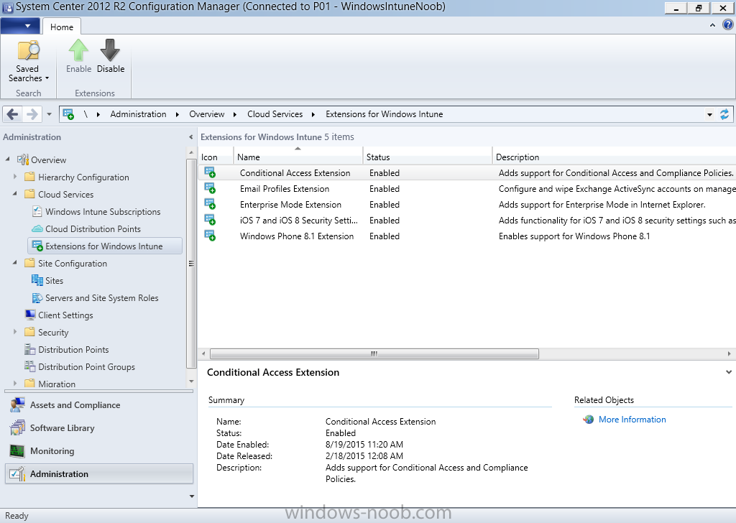
Task: Click the Email Profiles Extension row icon
Action: click(210, 188)
